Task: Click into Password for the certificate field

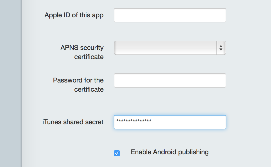Action: coord(170,80)
